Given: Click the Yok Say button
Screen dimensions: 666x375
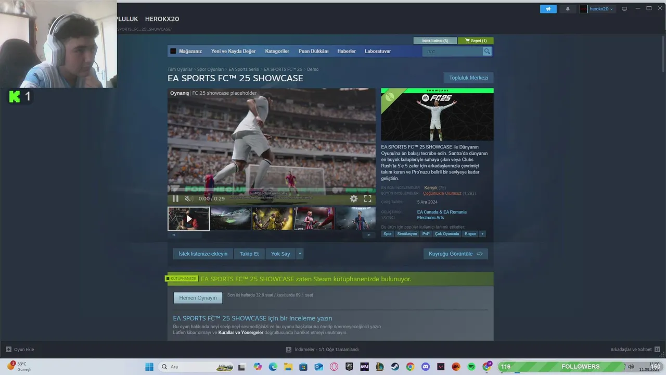Looking at the screenshot, I should point(280,254).
